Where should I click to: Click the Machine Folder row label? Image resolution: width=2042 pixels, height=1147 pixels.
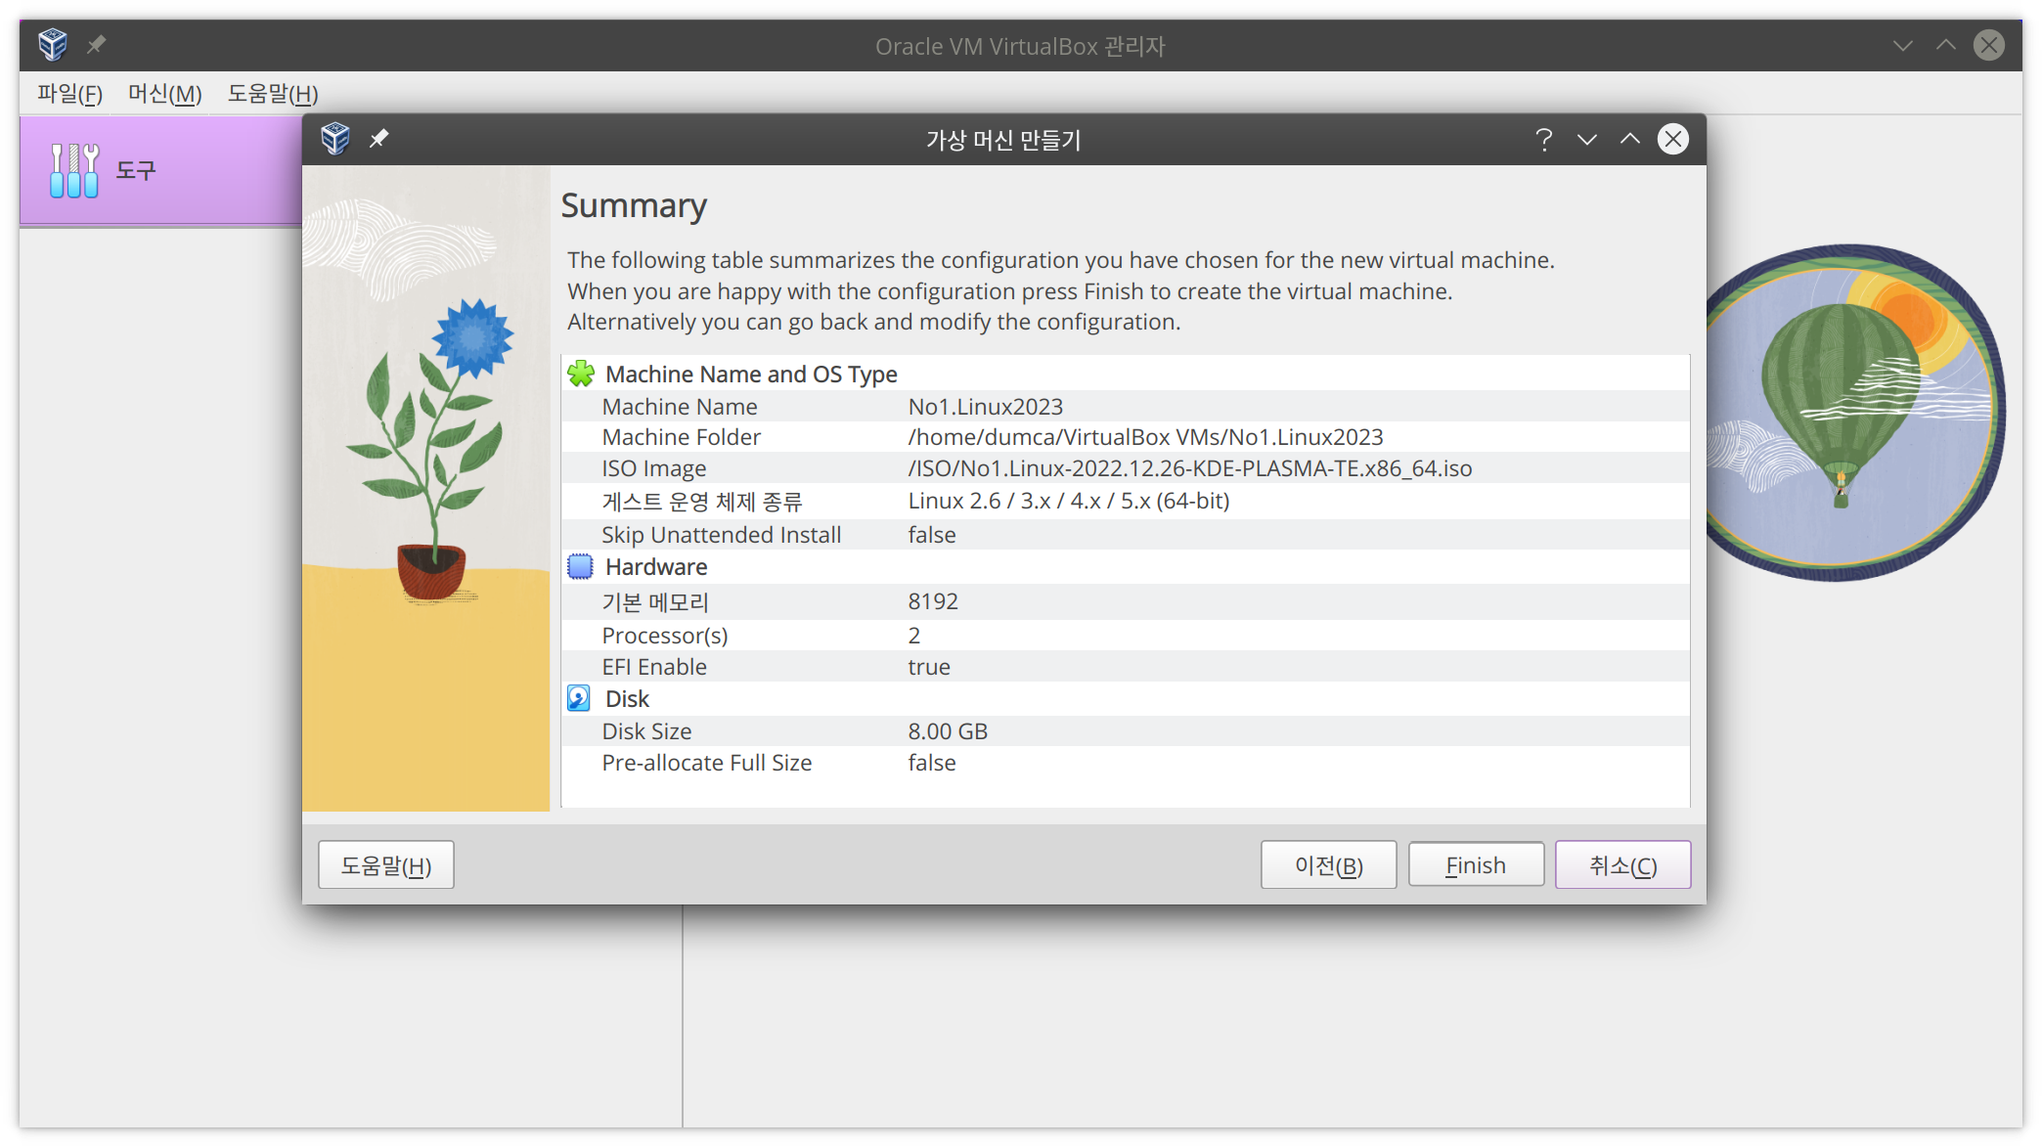coord(682,436)
